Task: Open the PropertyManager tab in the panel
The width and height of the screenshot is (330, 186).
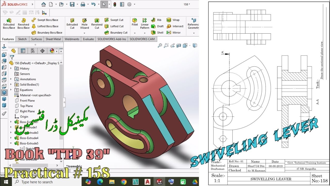Action: click(x=23, y=51)
